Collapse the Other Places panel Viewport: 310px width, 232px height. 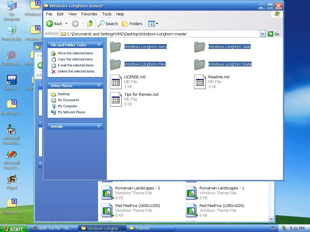tap(99, 85)
